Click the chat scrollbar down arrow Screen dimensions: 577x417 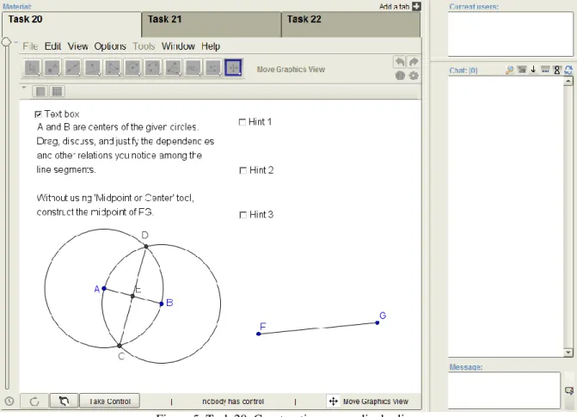pyautogui.click(x=568, y=353)
